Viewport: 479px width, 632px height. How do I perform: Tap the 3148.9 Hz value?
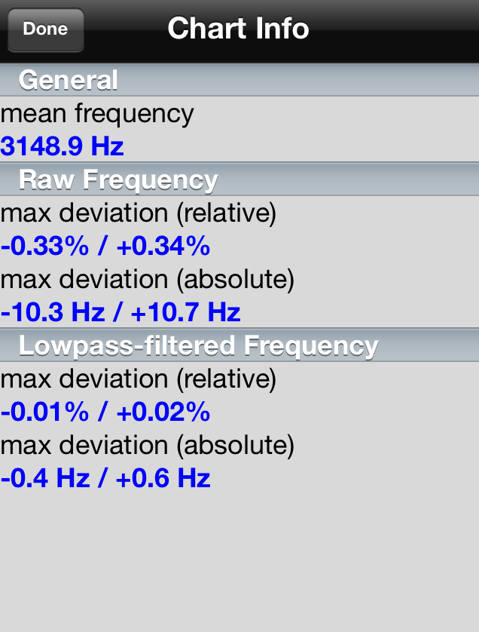pos(62,146)
